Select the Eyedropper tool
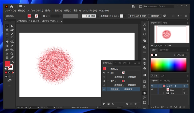Viewport: 194px width, 113px height. tap(12, 46)
